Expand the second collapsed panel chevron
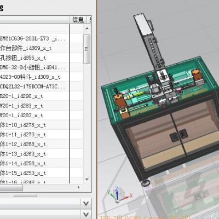Image resolution: width=219 pixels, height=219 pixels. pyautogui.click(x=86, y=214)
